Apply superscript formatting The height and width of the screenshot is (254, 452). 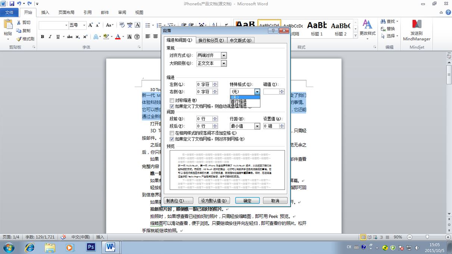tap(85, 37)
